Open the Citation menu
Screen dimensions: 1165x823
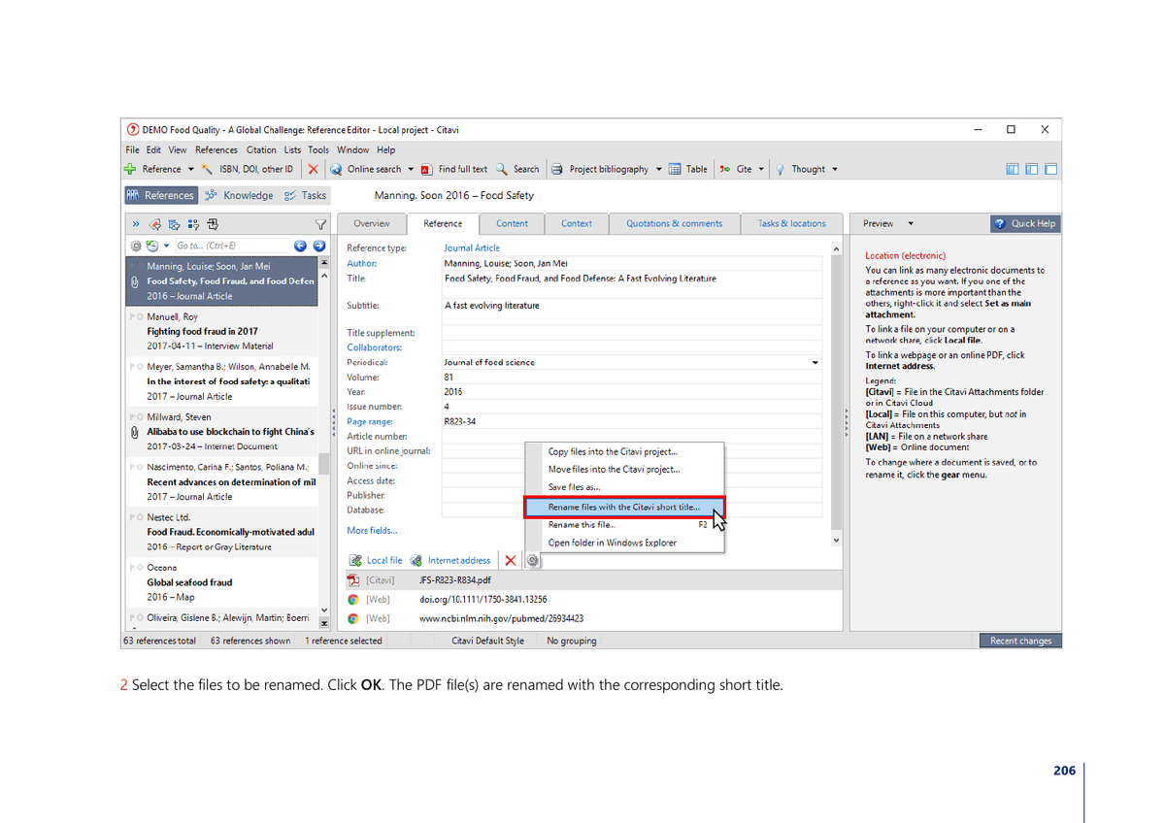(x=261, y=150)
